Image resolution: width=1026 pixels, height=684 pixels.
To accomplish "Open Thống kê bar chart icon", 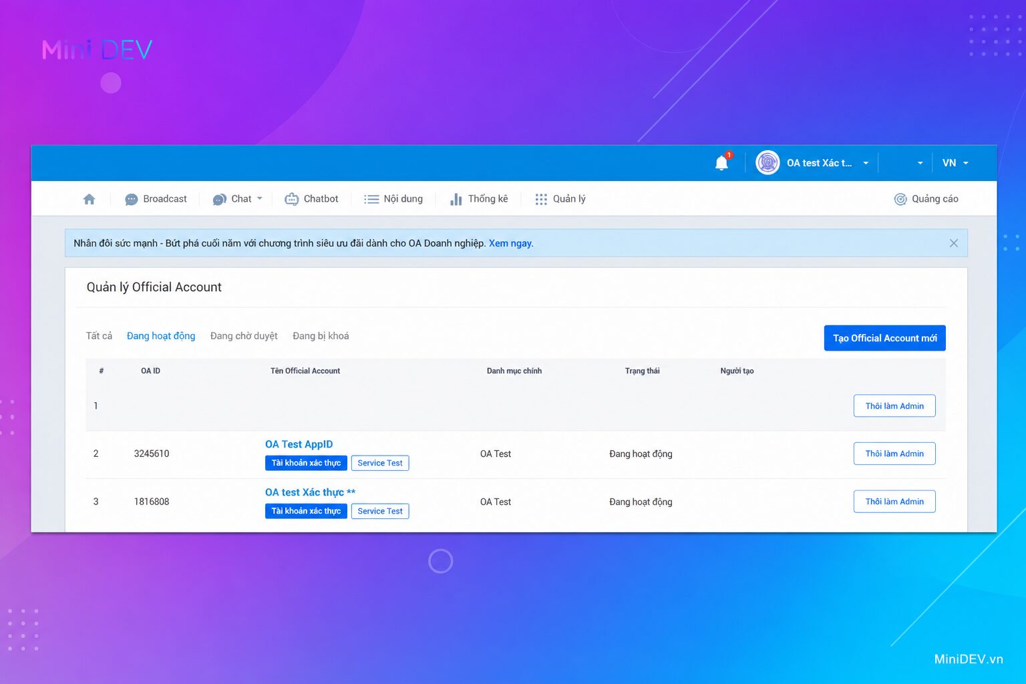I will click(456, 199).
